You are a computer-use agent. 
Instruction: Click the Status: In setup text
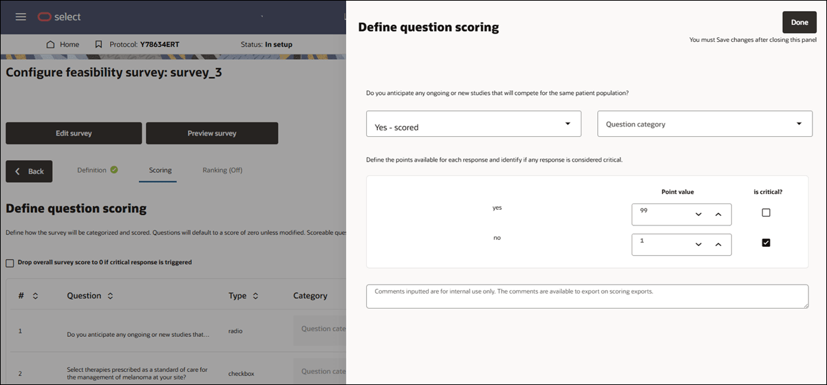[266, 45]
